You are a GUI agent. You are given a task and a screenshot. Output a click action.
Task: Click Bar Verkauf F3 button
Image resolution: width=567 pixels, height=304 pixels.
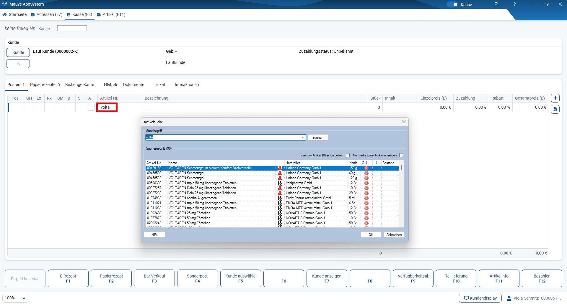coord(154,278)
